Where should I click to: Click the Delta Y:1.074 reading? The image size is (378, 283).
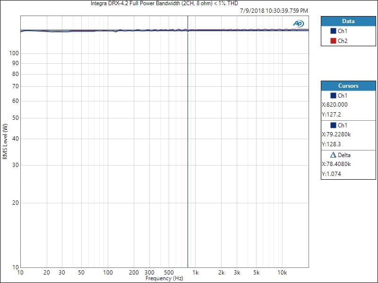331,174
